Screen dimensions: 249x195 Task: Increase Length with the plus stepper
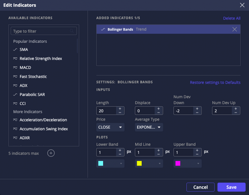click(x=120, y=109)
